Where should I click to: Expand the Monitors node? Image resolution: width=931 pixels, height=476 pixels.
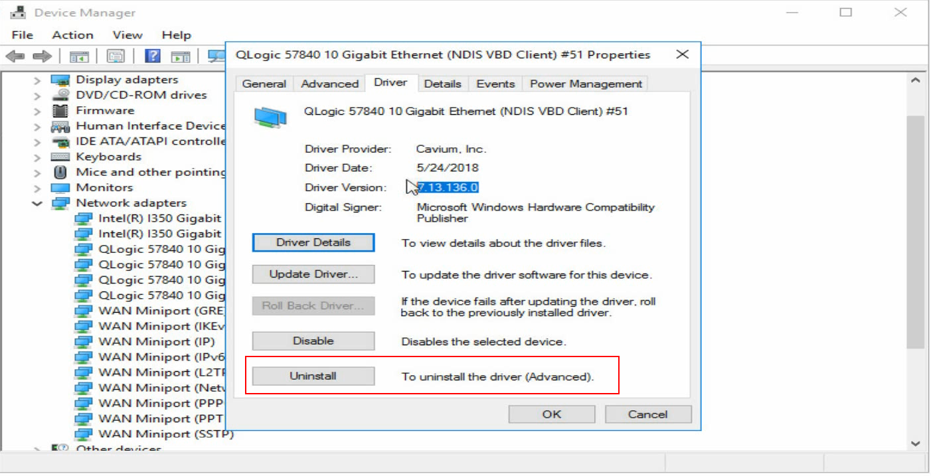click(37, 187)
